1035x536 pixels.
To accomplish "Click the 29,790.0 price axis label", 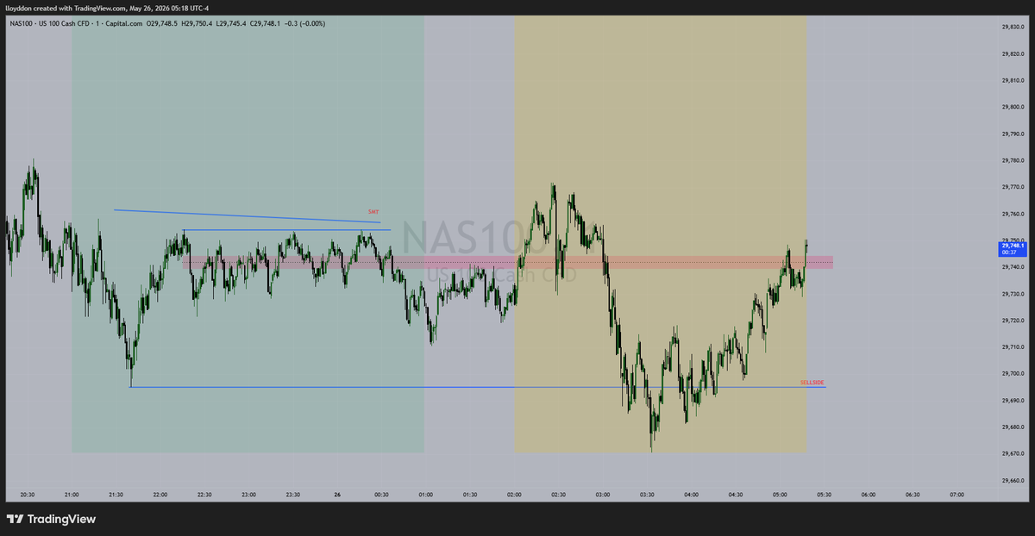I will (1012, 134).
